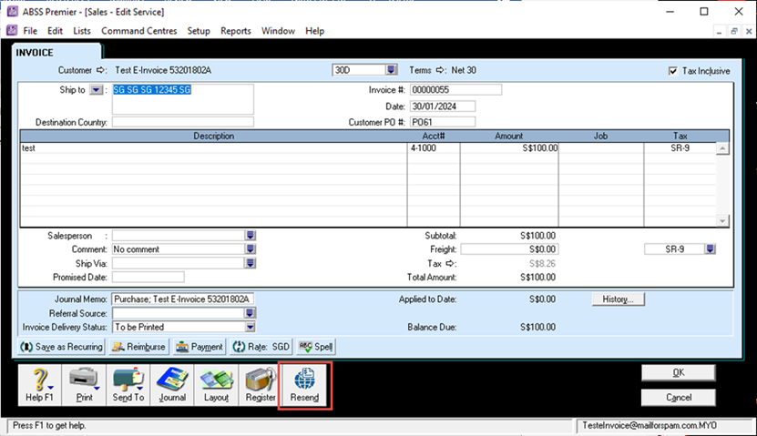Open the Command Centres menu

coord(140,31)
